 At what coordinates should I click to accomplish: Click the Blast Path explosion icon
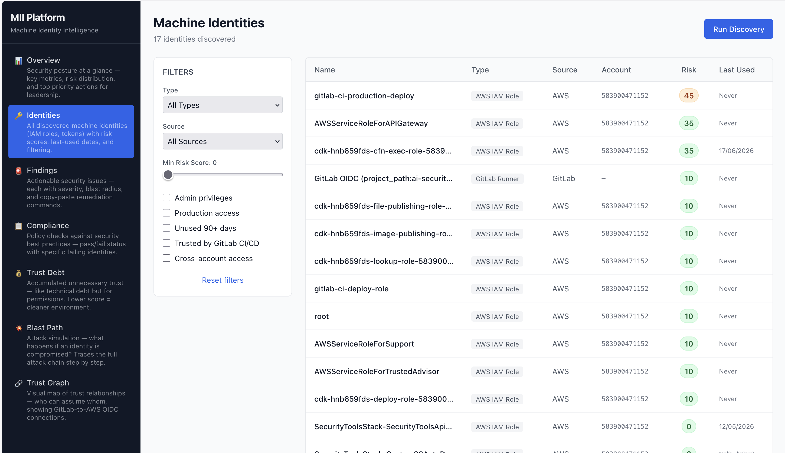point(19,328)
